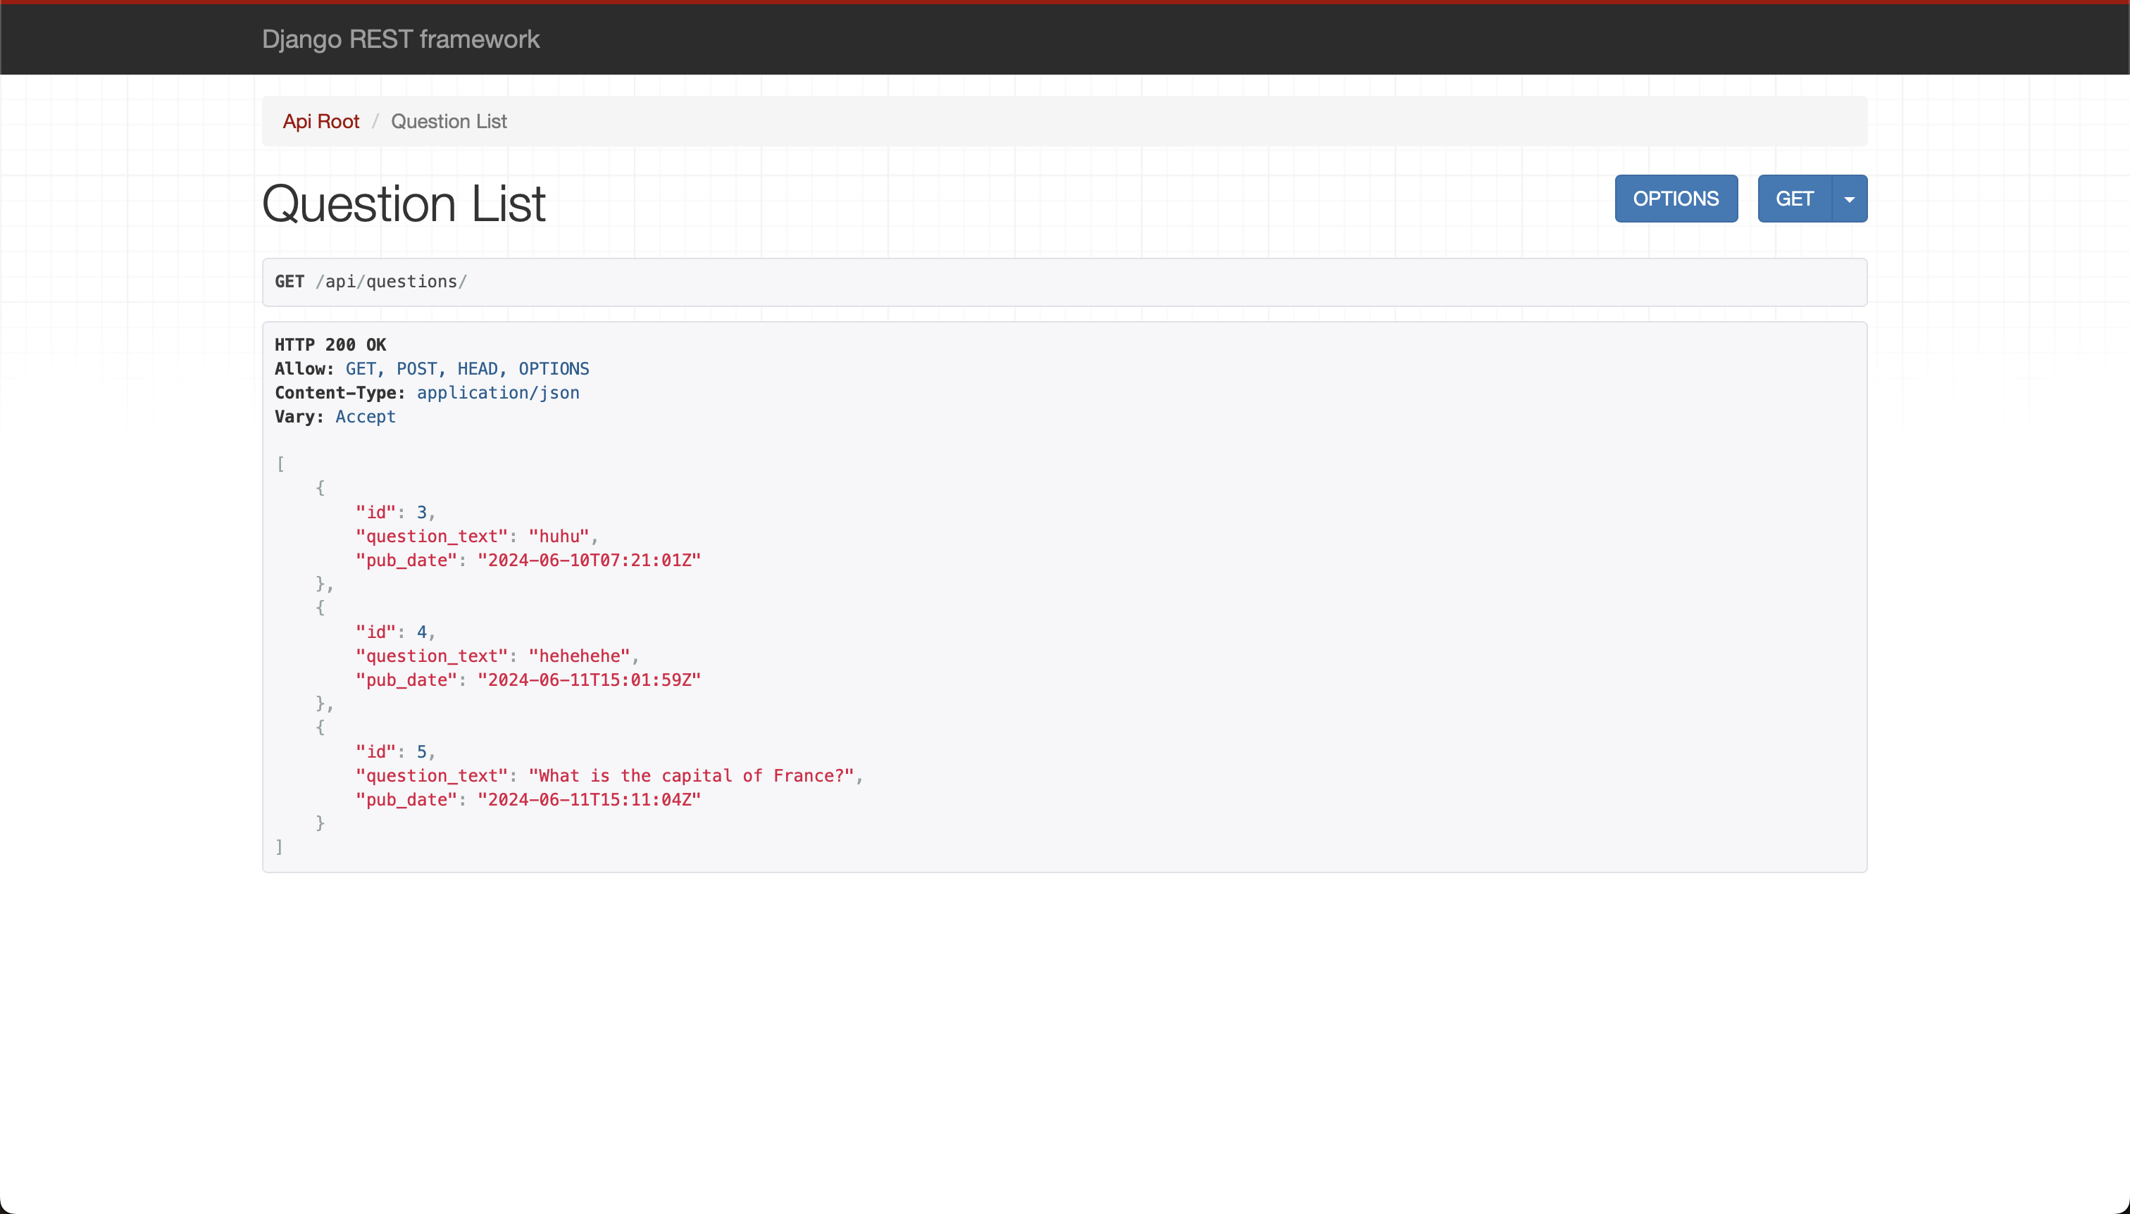Click pub_date 2024-06-11T15:11:04Z value
The width and height of the screenshot is (2130, 1214).
589,801
